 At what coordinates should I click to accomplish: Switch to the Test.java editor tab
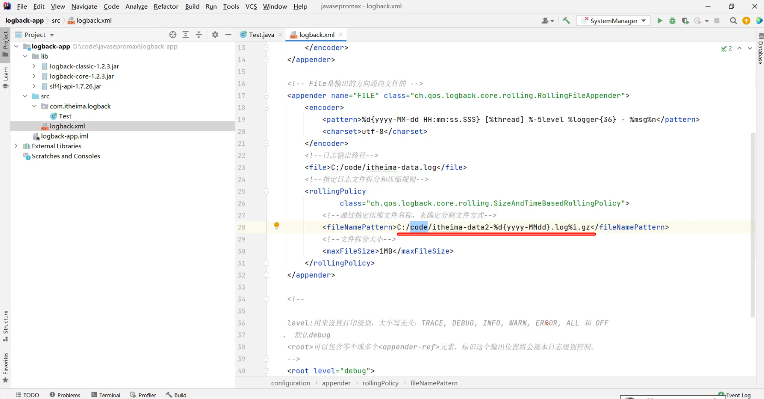261,35
